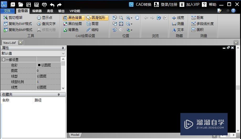The height and width of the screenshot is (139, 241).
Task: Open globe view dropdown arrow
Action: (132, 30)
